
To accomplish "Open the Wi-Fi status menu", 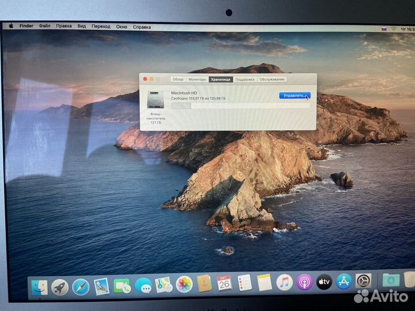I will tap(394, 29).
